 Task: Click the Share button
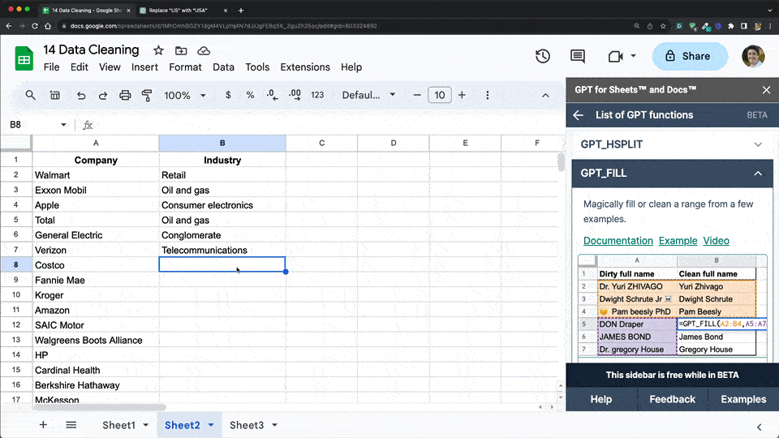click(x=690, y=56)
